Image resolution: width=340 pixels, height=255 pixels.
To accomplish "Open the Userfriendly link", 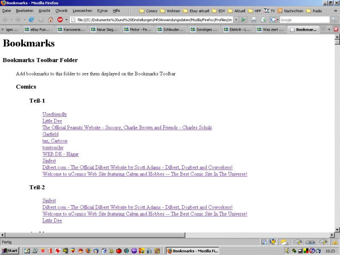I will click(x=55, y=114).
